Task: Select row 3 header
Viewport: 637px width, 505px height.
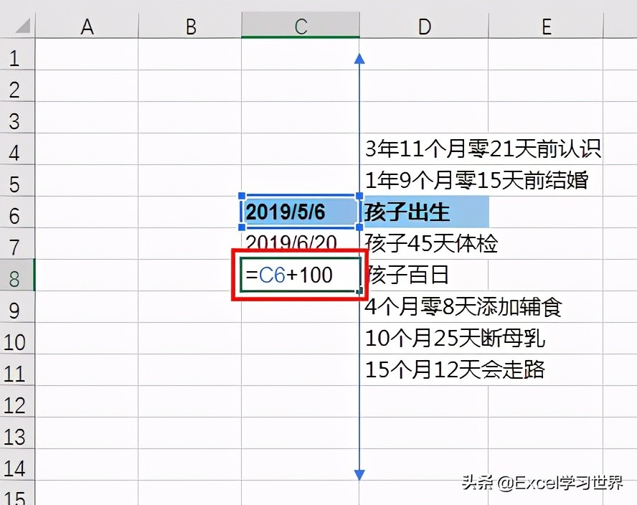Action: [x=17, y=118]
